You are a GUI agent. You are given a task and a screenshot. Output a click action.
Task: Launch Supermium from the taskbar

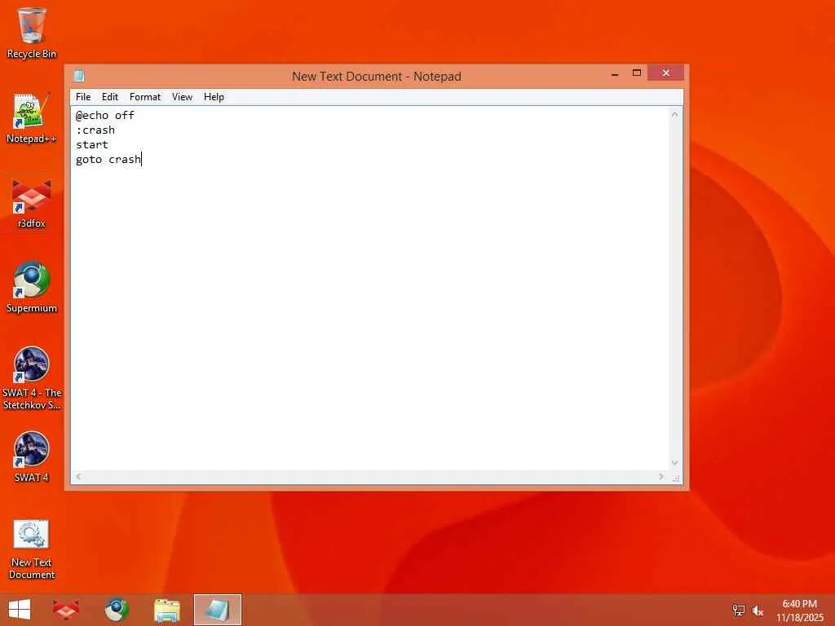[116, 610]
